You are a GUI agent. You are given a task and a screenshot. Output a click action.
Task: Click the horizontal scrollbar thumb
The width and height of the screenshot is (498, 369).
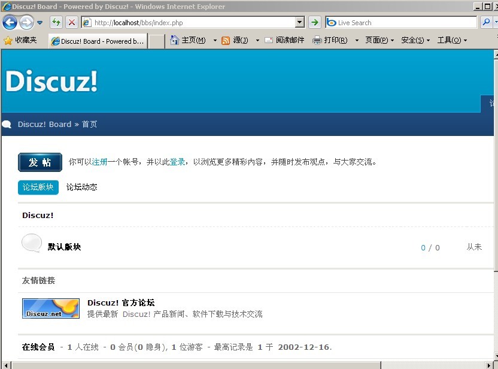[196, 365]
